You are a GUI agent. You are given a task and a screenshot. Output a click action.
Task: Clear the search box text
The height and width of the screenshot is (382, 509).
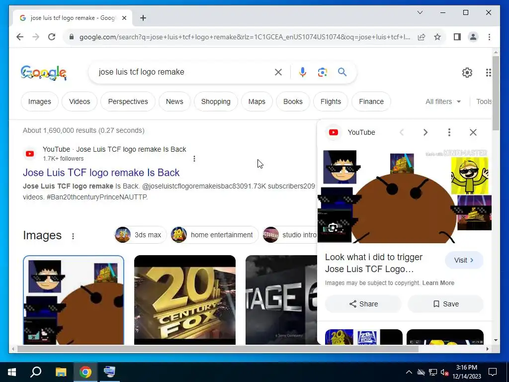(278, 72)
